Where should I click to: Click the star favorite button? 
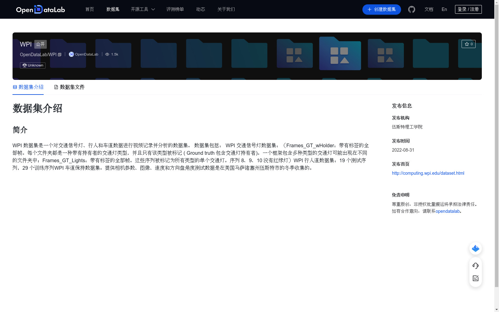468,44
